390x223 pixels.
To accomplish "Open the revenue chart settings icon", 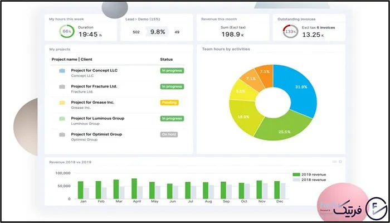I will click(x=340, y=162).
